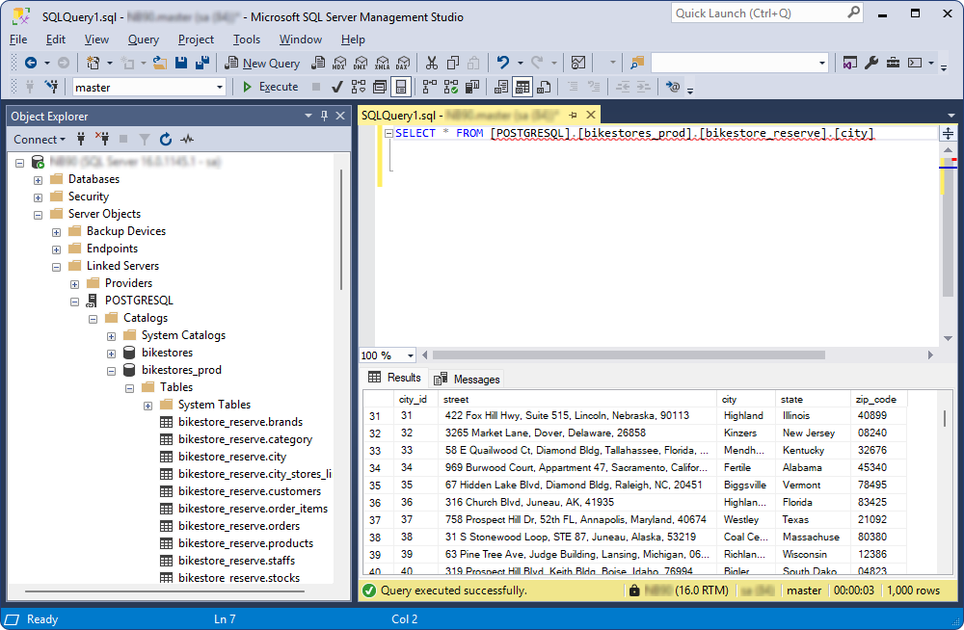Select the Execute query icon
Screen dimensions: 964x630
pyautogui.click(x=262, y=87)
